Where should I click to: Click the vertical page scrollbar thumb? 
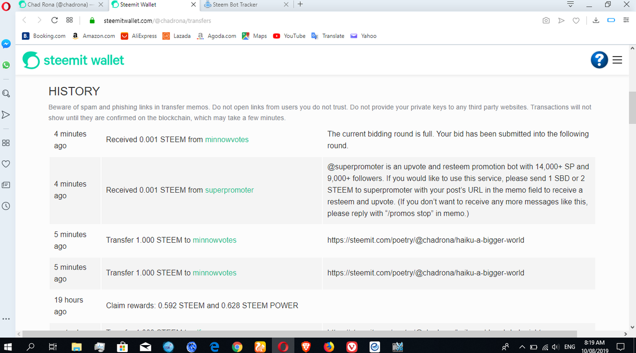pos(632,107)
